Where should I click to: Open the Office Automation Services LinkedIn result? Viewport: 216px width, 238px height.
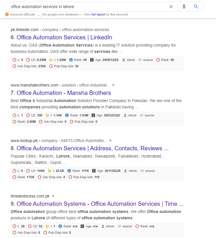[64, 37]
